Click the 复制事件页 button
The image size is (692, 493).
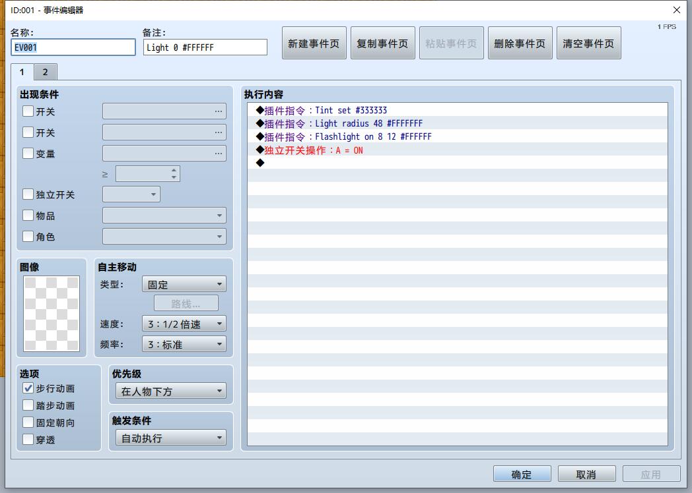pyautogui.click(x=382, y=43)
